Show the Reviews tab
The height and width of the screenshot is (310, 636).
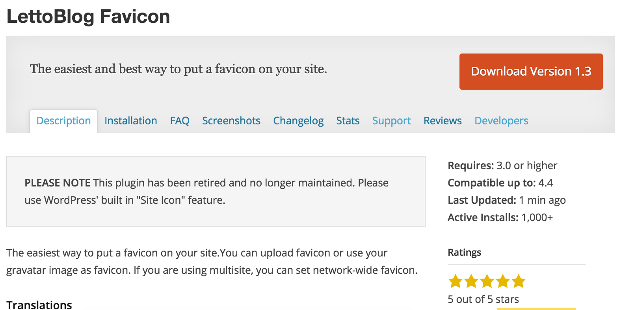pyautogui.click(x=443, y=121)
